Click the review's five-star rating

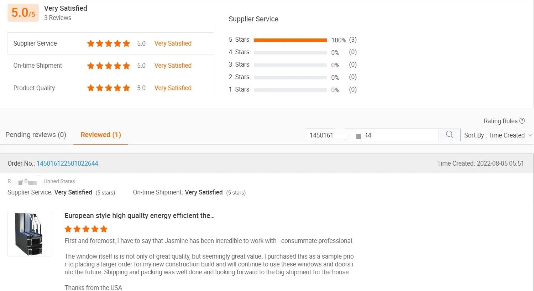coord(86,229)
